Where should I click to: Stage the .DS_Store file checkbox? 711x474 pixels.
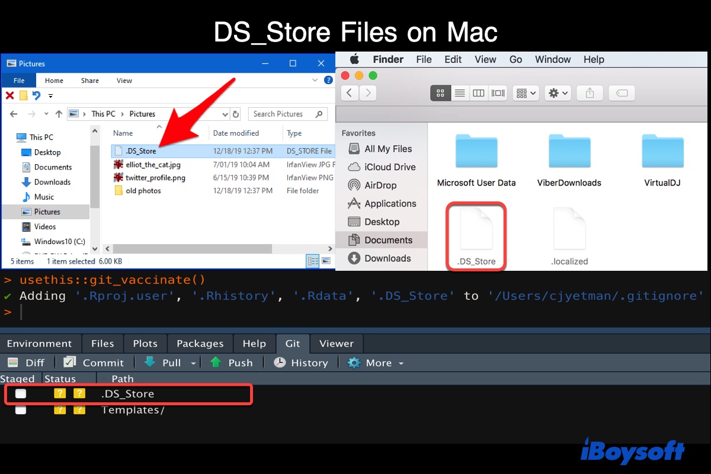click(x=21, y=393)
